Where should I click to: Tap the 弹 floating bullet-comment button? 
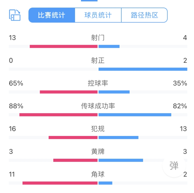(174, 166)
